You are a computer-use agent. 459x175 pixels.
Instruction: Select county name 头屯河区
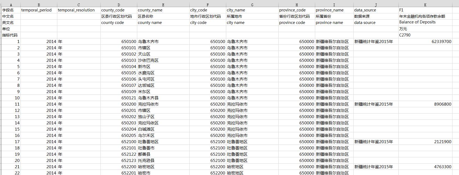click(163, 79)
